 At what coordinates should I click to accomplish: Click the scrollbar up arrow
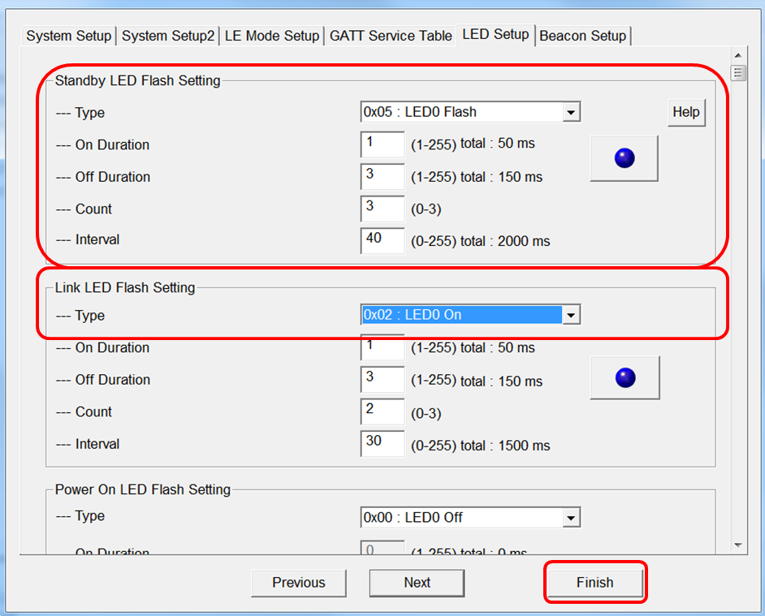[x=738, y=56]
